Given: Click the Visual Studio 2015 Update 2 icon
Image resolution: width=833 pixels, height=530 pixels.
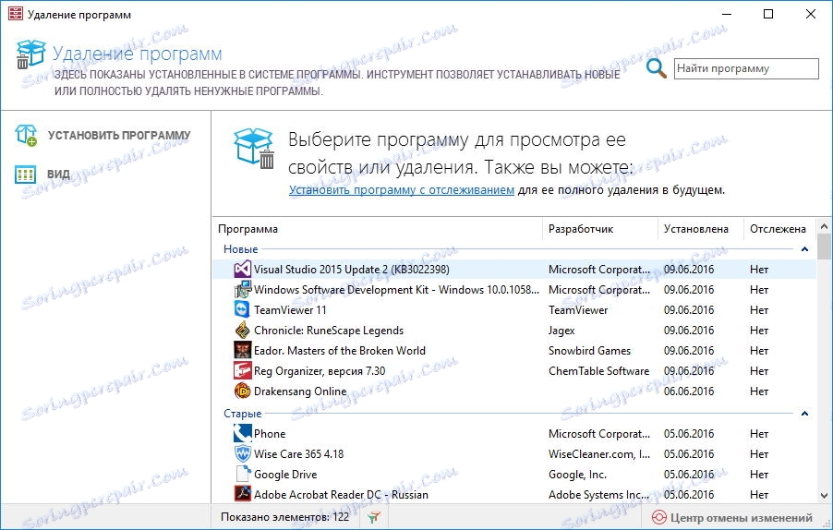Looking at the screenshot, I should pyautogui.click(x=242, y=270).
